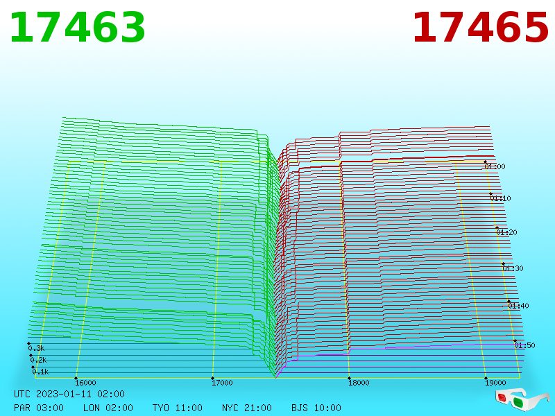
Task: Click the NYC 21:00 clock
Action: (247, 408)
